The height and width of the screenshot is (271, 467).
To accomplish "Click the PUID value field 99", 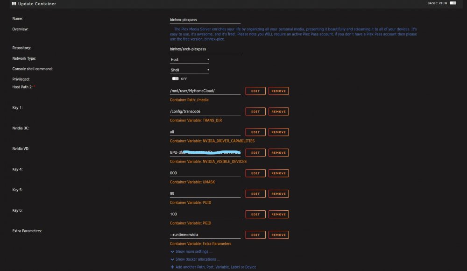I will pos(205,194).
